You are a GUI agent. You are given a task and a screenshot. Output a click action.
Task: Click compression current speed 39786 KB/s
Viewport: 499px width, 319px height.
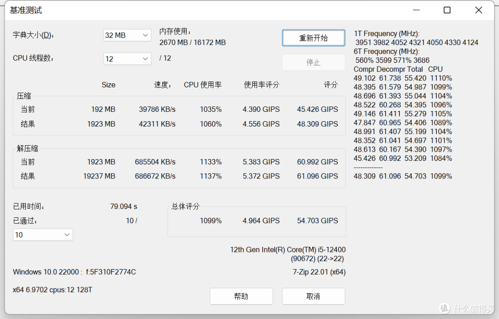point(157,110)
